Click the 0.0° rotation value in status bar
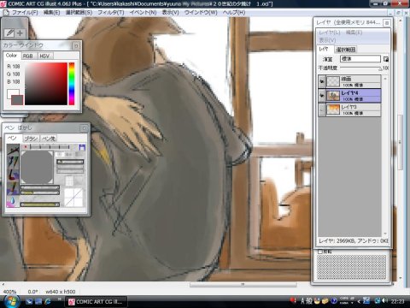410x308 pixels. pos(32,292)
